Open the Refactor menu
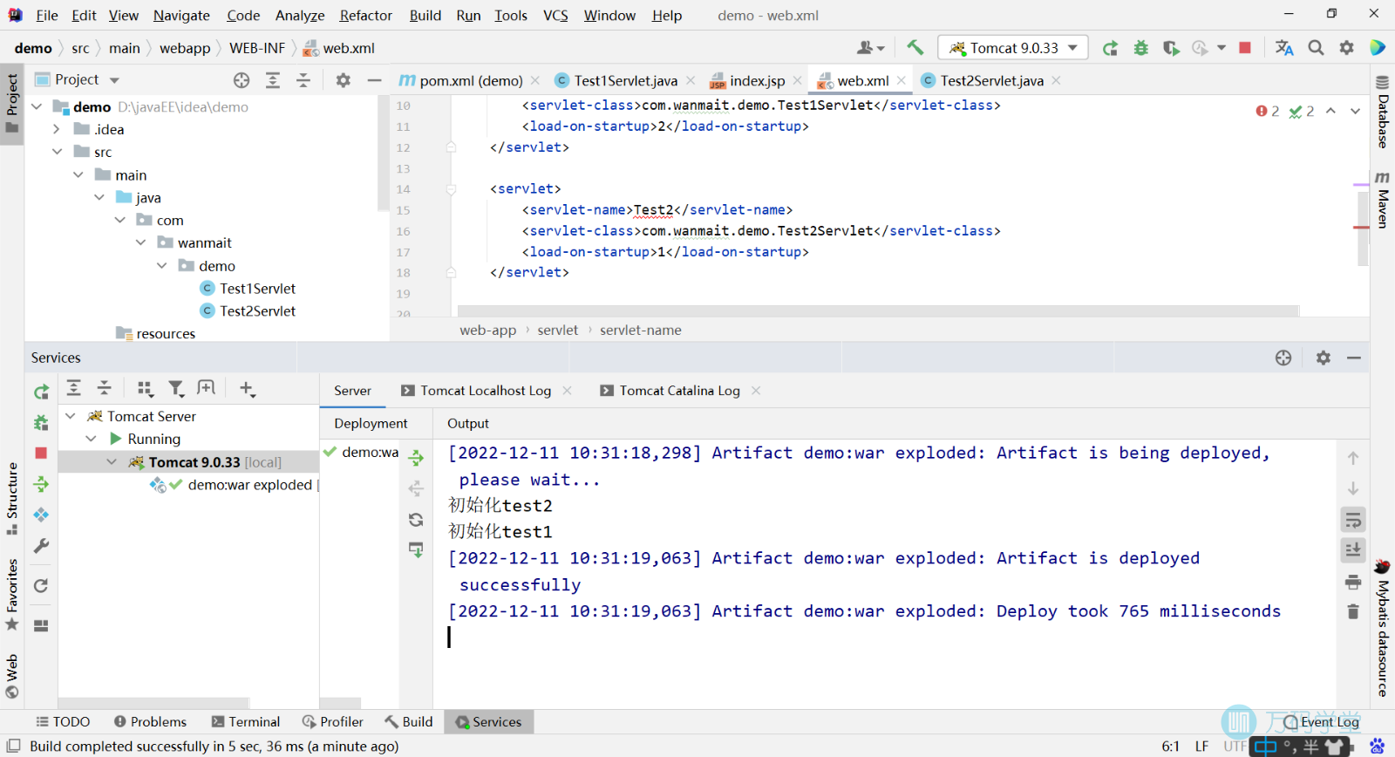This screenshot has width=1395, height=757. click(365, 15)
